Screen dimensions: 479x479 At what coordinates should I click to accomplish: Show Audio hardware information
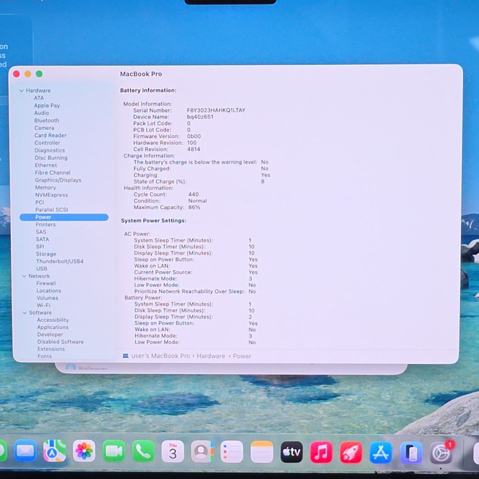pos(42,113)
